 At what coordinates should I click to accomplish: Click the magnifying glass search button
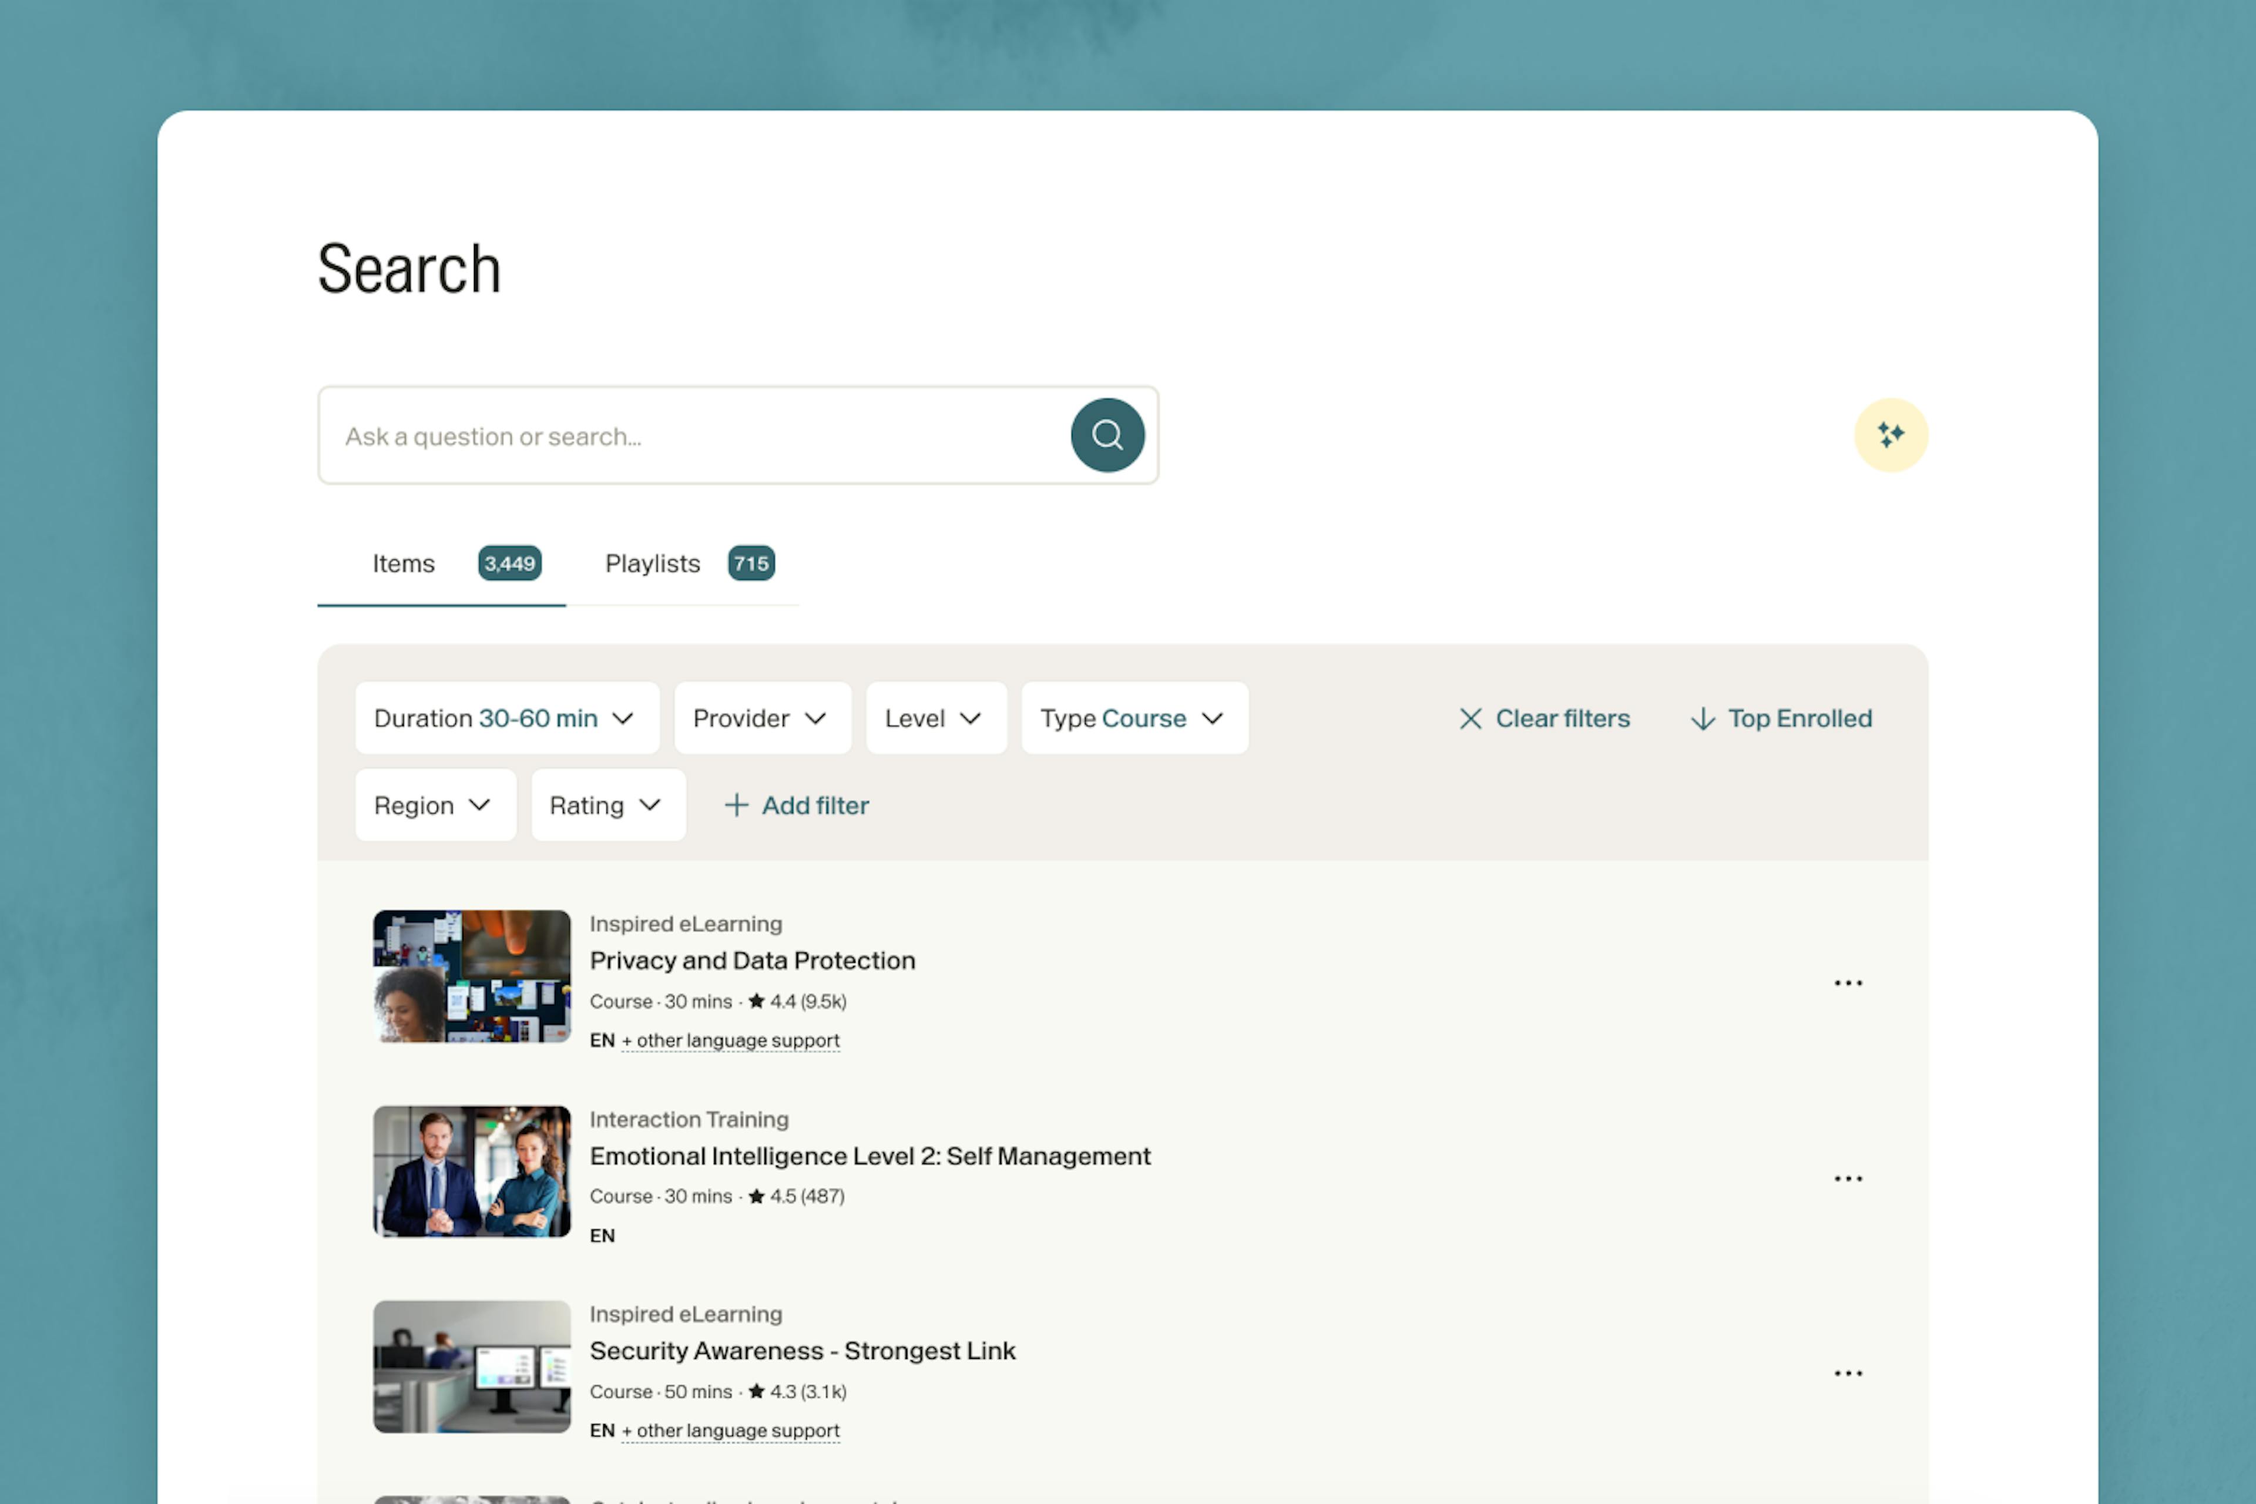point(1107,435)
